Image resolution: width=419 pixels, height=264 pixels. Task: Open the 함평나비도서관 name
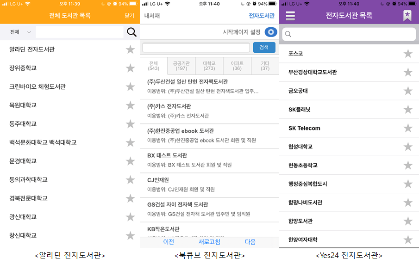click(x=305, y=203)
